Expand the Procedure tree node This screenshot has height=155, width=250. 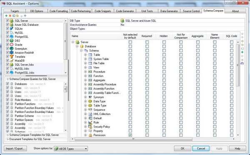tap(85, 72)
